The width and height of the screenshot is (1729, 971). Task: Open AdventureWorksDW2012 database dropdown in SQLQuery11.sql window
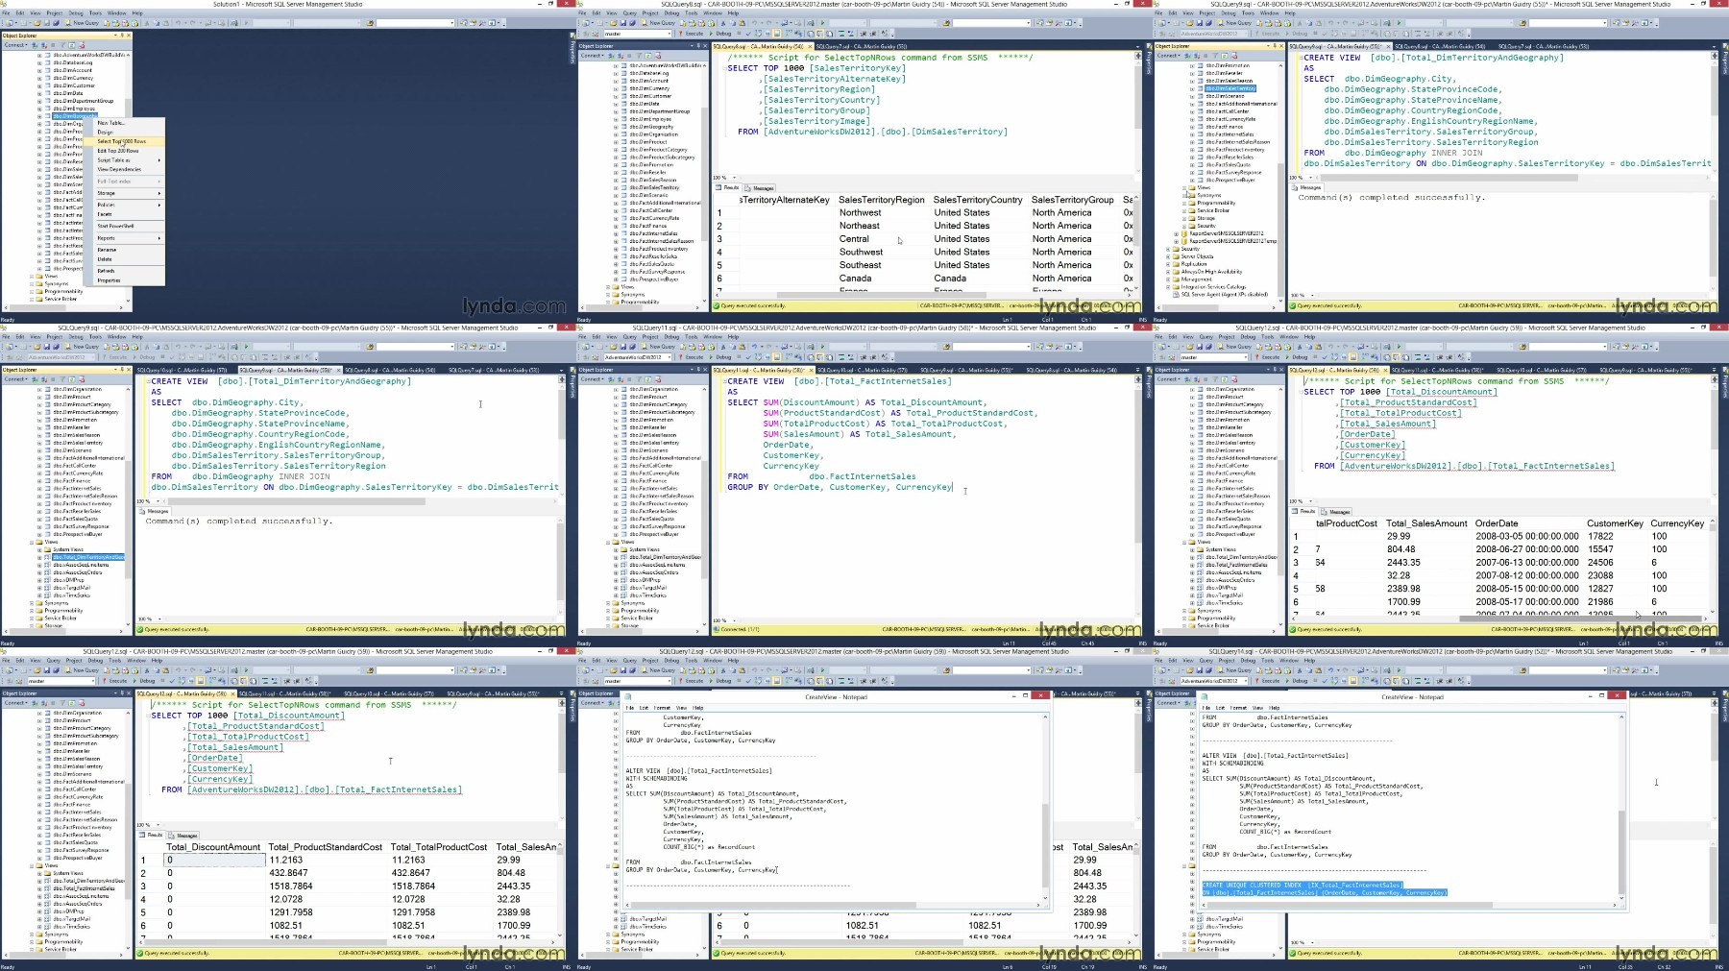670,357
